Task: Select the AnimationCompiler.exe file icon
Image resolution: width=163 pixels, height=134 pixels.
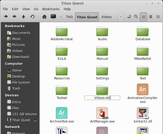Action: pos(143,89)
